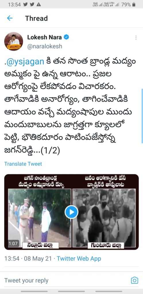
Task: Tap the back arrow icon
Action: click(9, 18)
